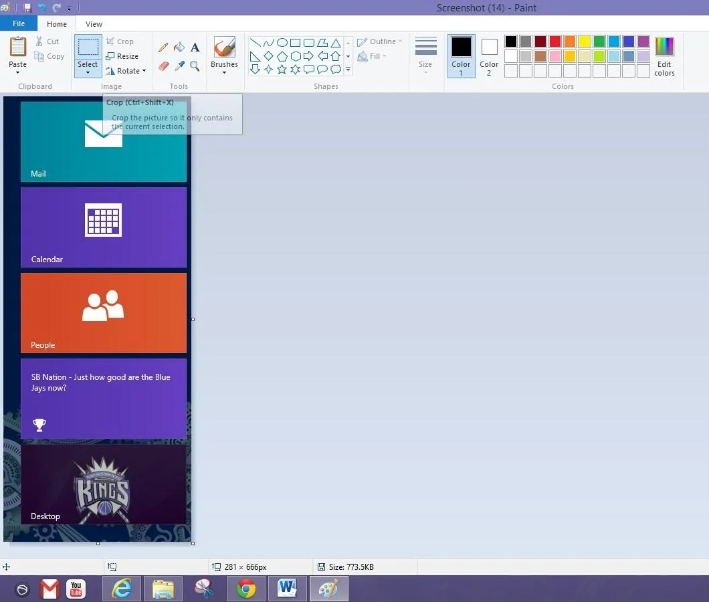Click the rectangular Select tool icon
Viewport: 709px width, 602px height.
(x=88, y=47)
